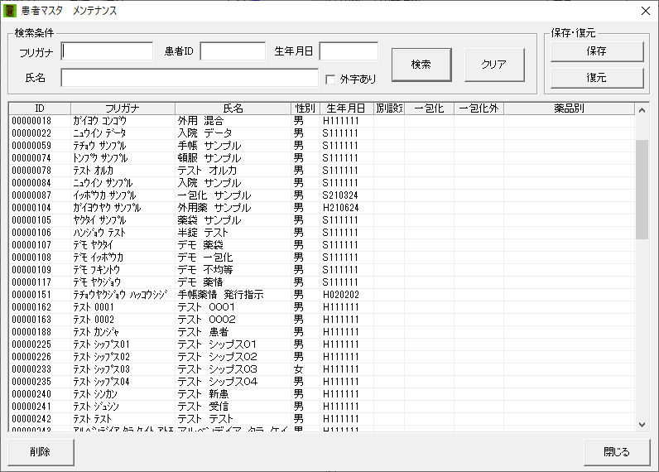Click the 閉じる close button
This screenshot has width=659, height=472.
tap(616, 452)
